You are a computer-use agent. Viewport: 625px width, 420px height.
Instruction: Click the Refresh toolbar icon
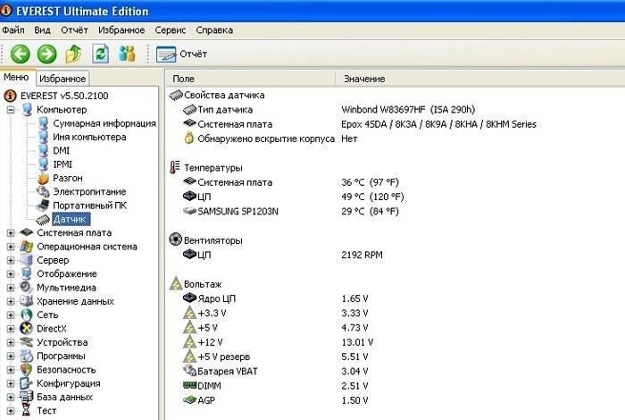click(x=101, y=54)
